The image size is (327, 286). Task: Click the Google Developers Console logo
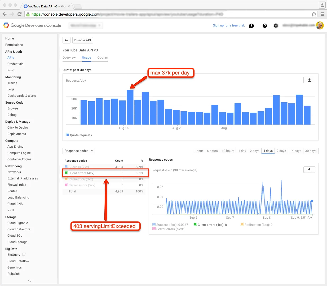click(x=32, y=25)
